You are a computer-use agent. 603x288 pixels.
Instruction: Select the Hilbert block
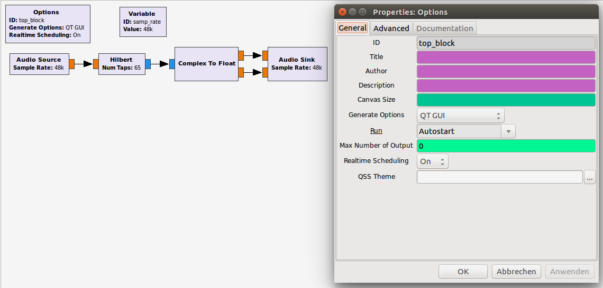pyautogui.click(x=122, y=64)
